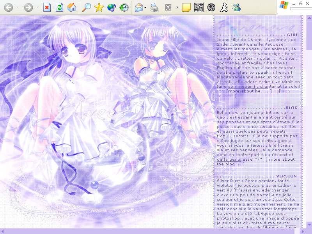312x234 pixels.
Task: Refresh the page with the green arrows icon
Action: [60, 7]
